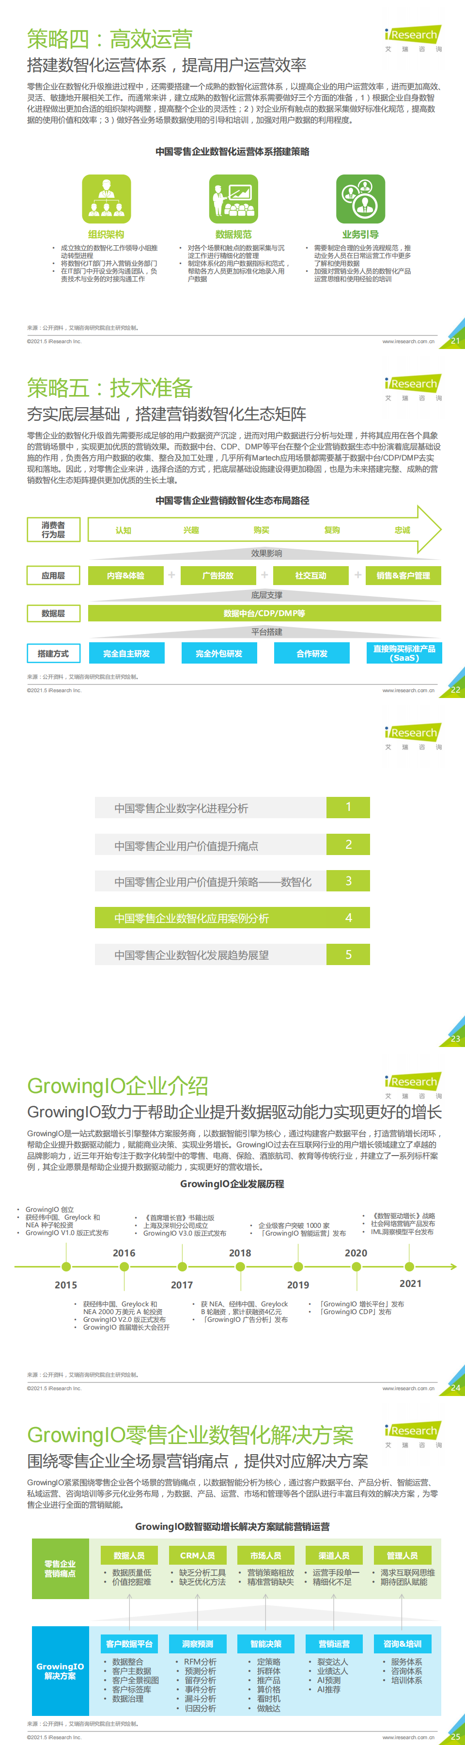The width and height of the screenshot is (465, 1745).
Task: Click the 2015 timeline marker
Action: pyautogui.click(x=66, y=1267)
